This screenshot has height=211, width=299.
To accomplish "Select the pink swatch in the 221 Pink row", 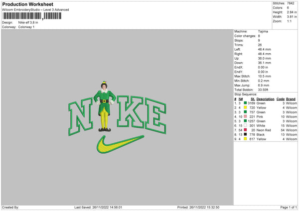I will pyautogui.click(x=245, y=116).
